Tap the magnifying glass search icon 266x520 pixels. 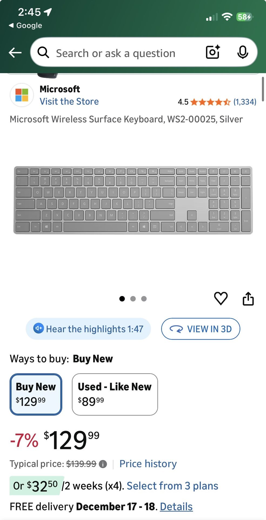43,53
